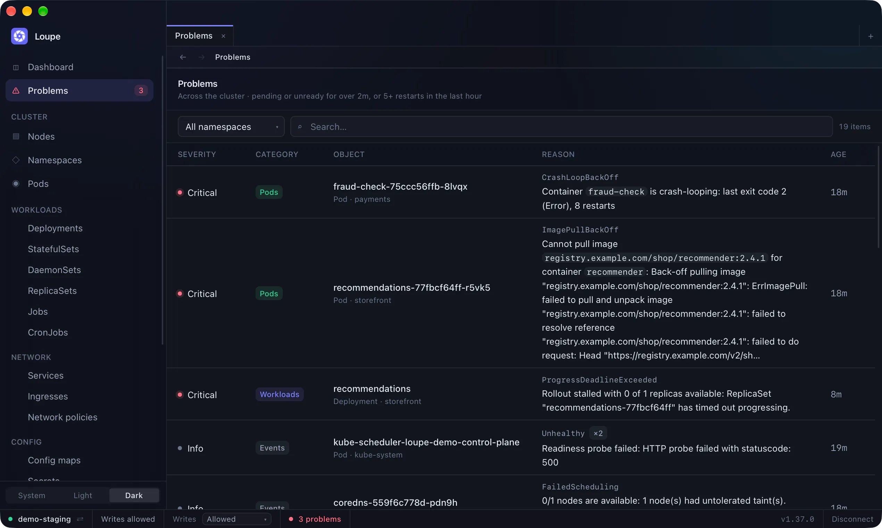
Task: Click the 3 badge on Problems sidebar item
Action: pyautogui.click(x=141, y=91)
